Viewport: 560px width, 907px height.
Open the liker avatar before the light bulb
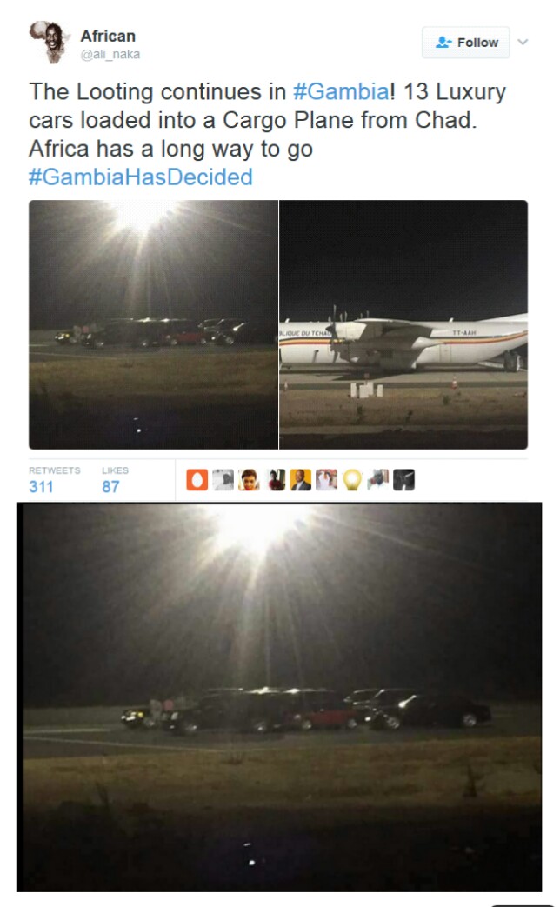tap(326, 480)
